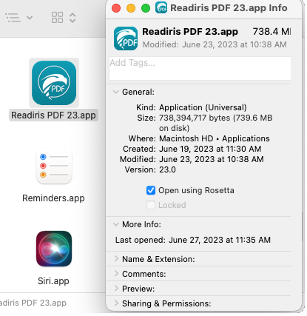Image resolution: width=307 pixels, height=316 pixels.
Task: Click the Modified value in General section
Action: 212,159
